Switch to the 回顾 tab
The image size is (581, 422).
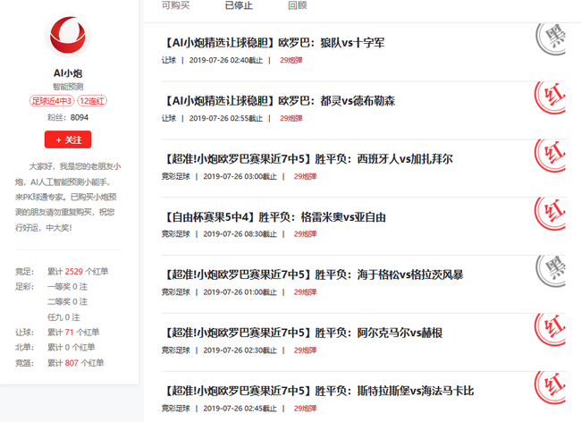coord(298,5)
